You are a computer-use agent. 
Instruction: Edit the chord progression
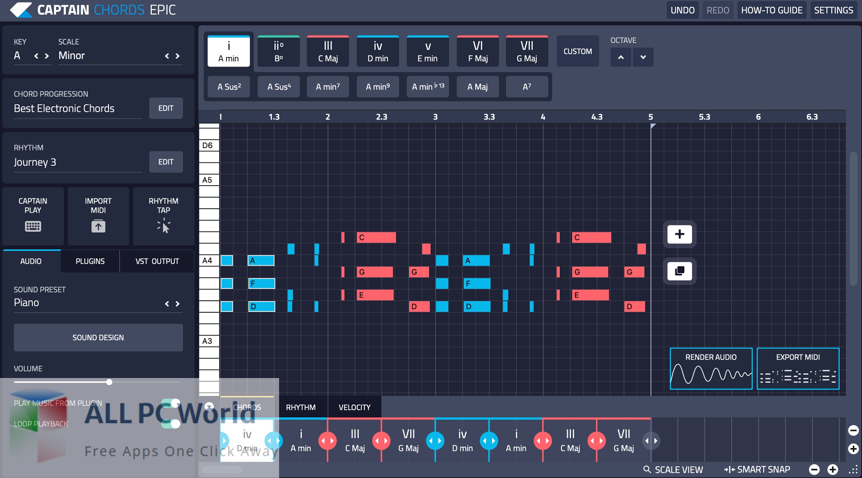(x=166, y=108)
